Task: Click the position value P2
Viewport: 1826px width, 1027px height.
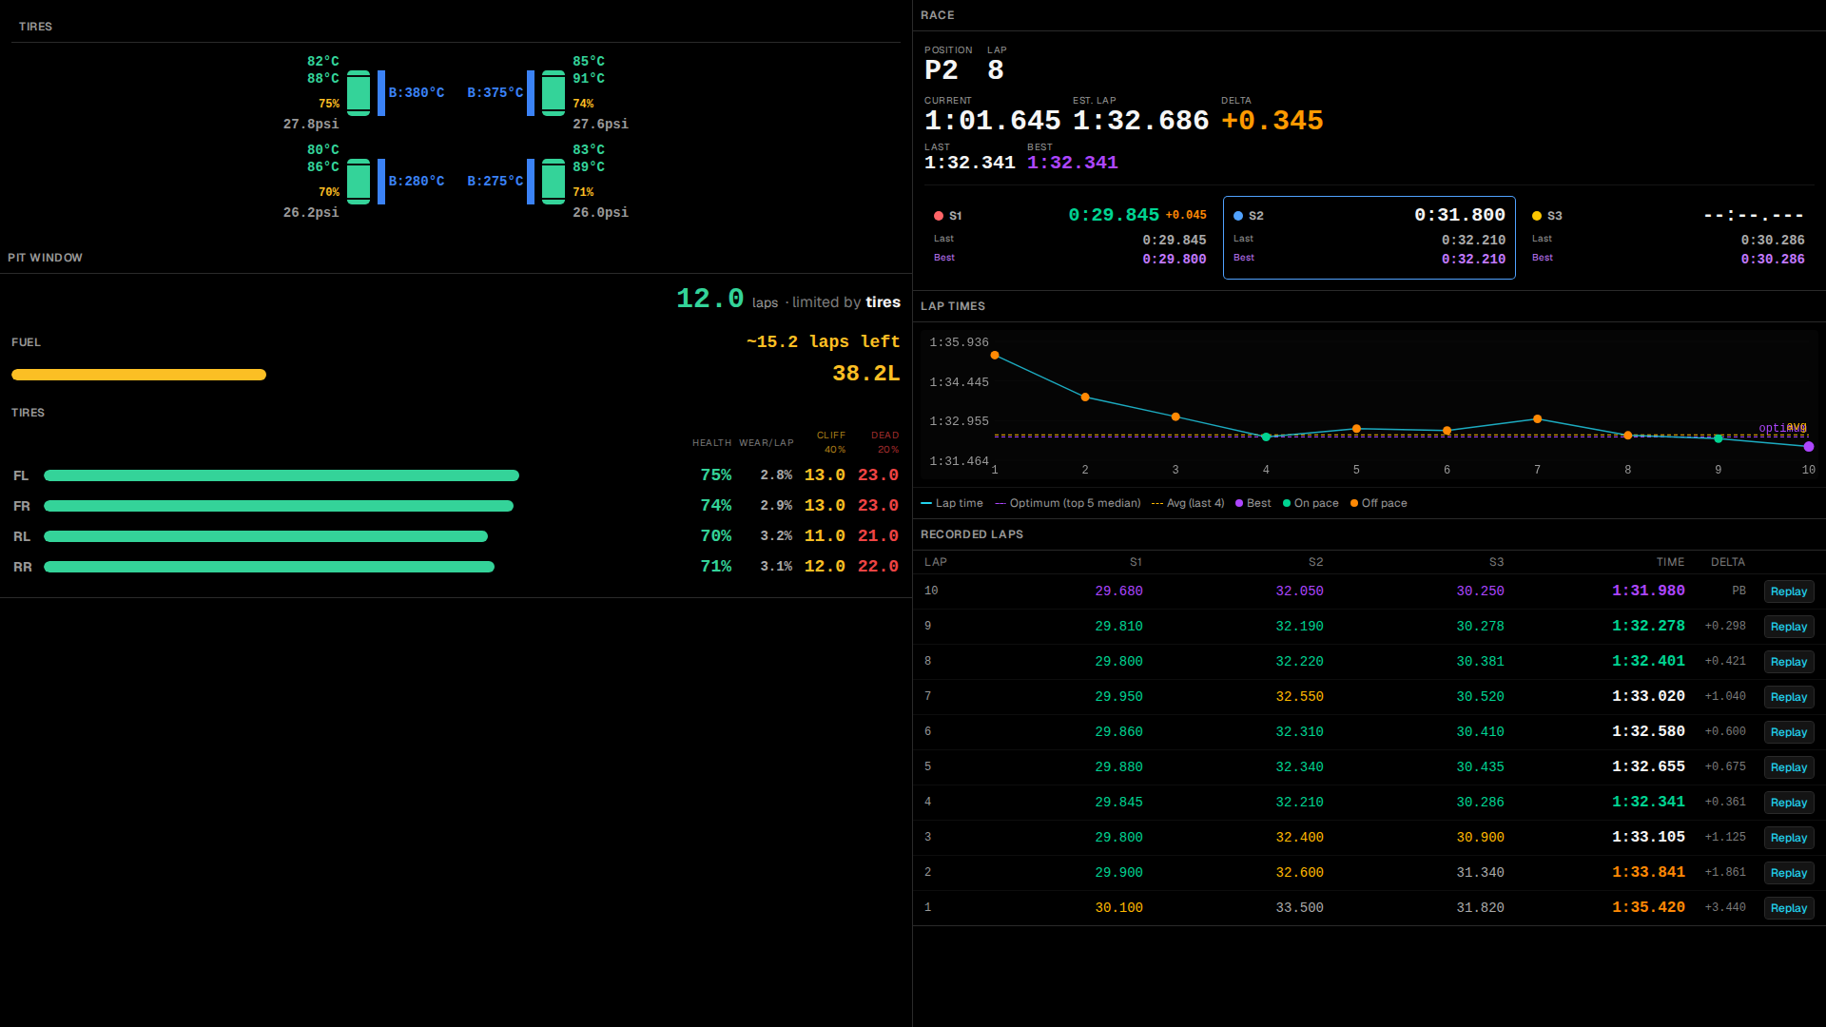Action: pyautogui.click(x=942, y=69)
